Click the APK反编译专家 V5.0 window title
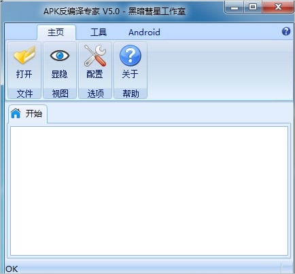 pyautogui.click(x=114, y=11)
